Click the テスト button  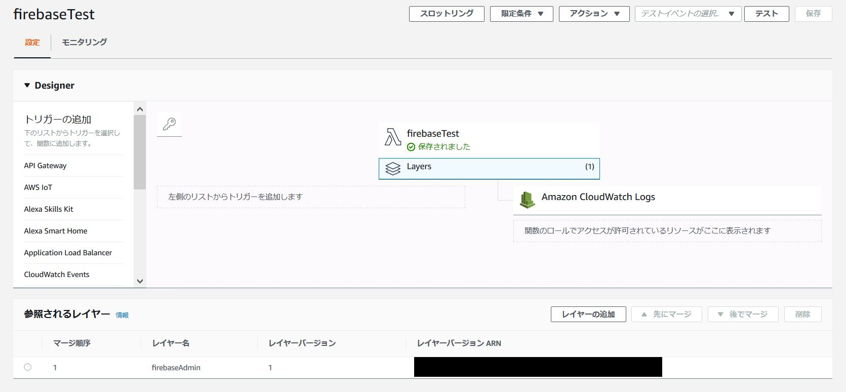coord(767,14)
